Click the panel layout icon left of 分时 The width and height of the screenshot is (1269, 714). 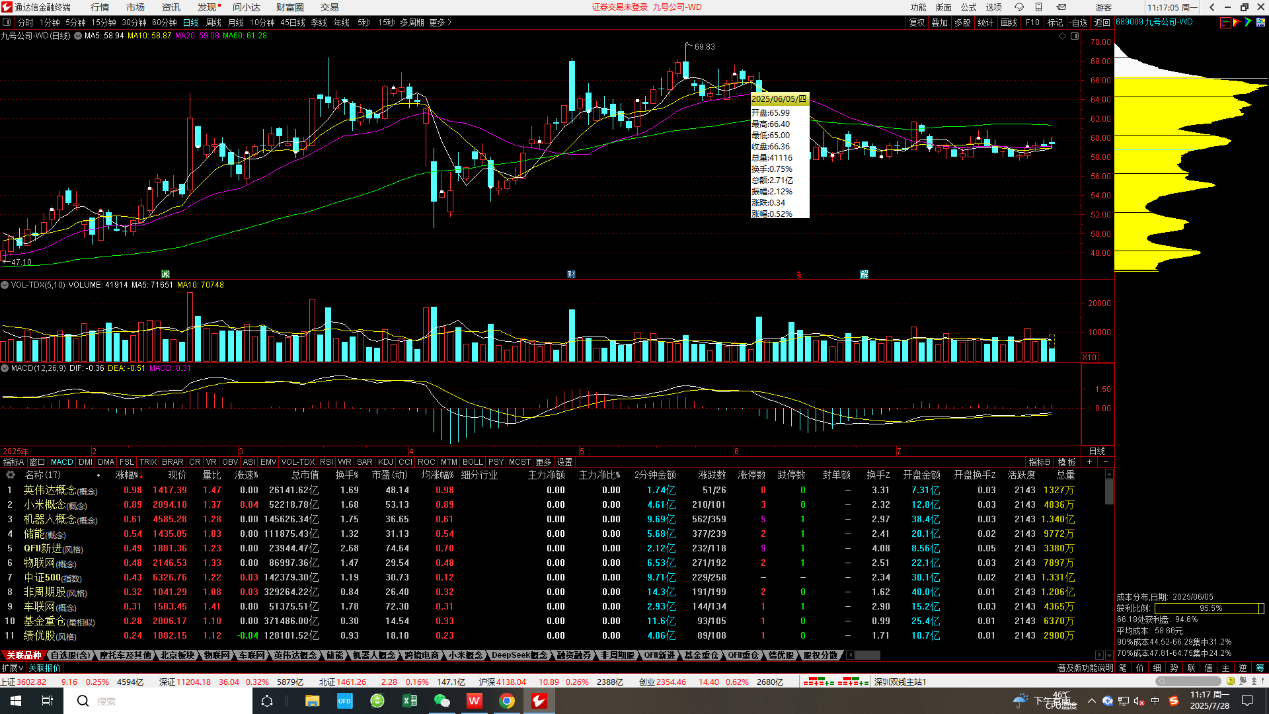pyautogui.click(x=7, y=22)
